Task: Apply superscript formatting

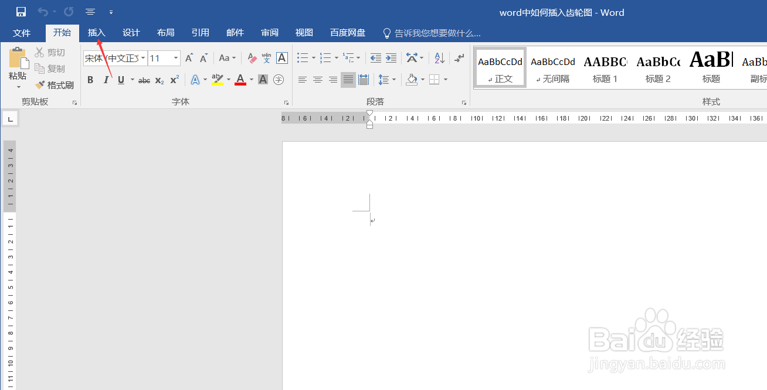Action: pyautogui.click(x=174, y=80)
